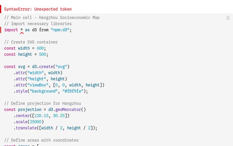
Task: Click the 500 height value
Action: (43, 54)
